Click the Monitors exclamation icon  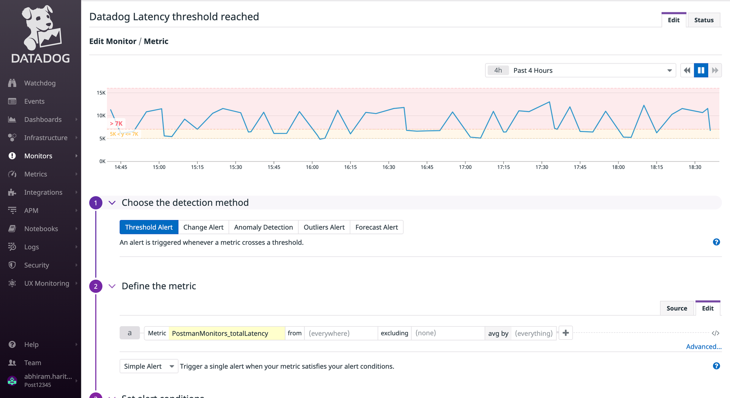click(x=12, y=156)
